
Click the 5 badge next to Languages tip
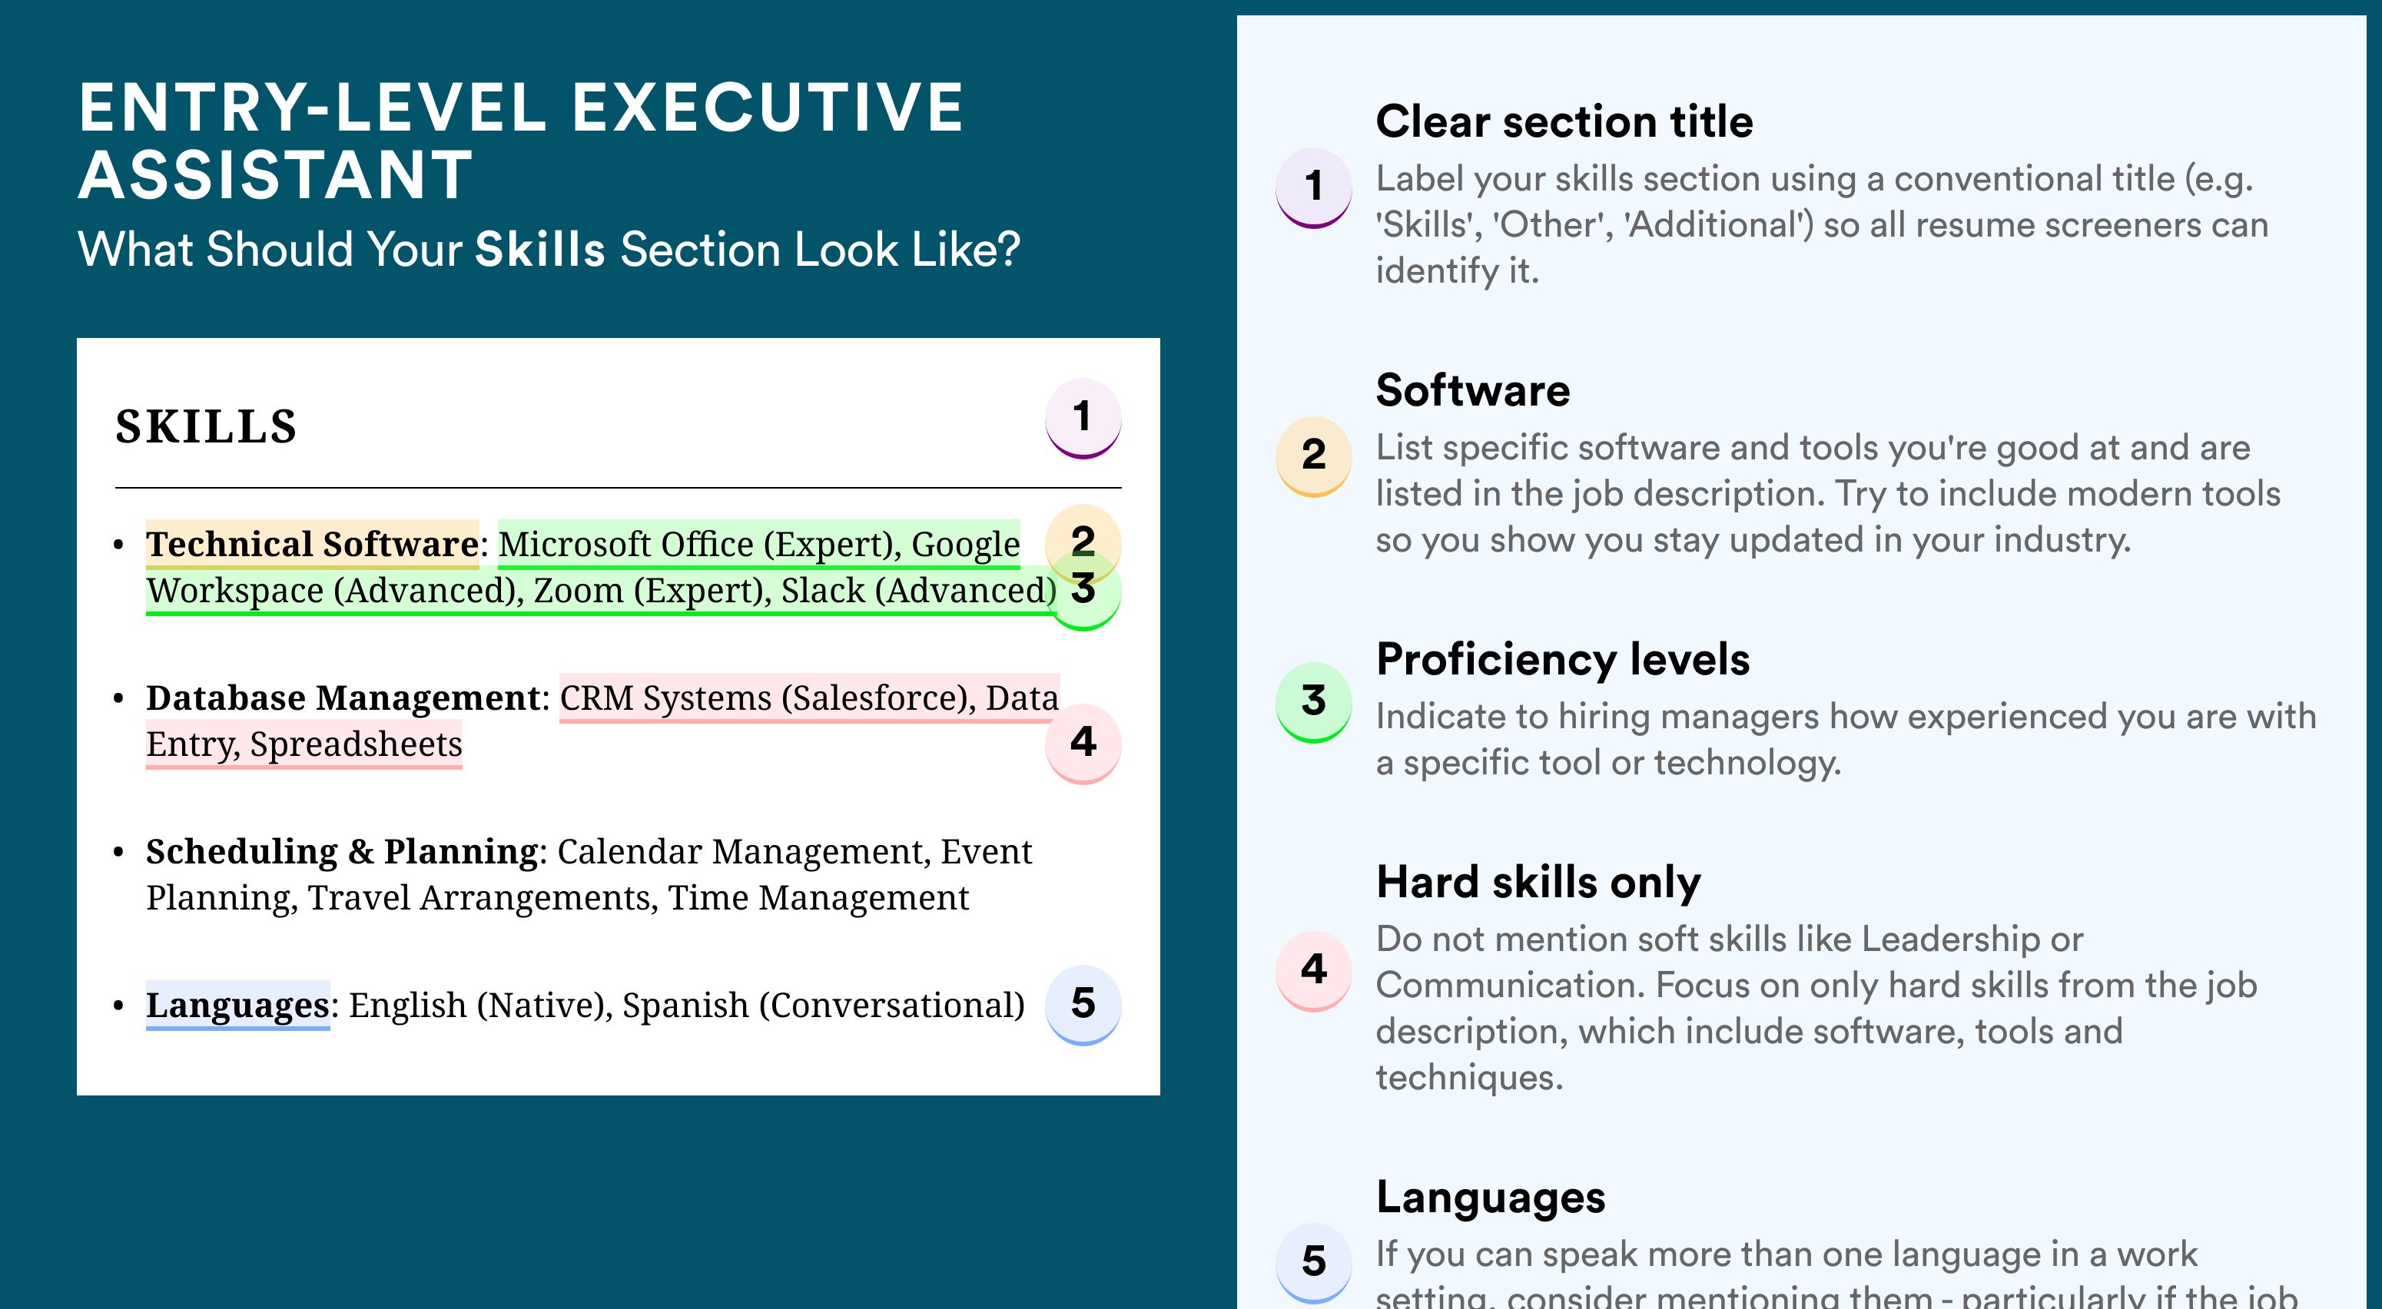(x=1313, y=1262)
